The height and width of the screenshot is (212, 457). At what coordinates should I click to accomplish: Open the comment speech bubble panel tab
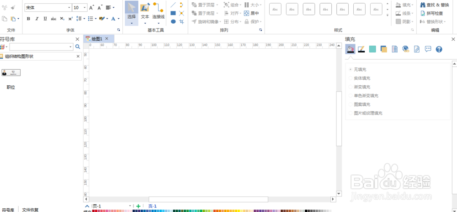click(x=428, y=49)
